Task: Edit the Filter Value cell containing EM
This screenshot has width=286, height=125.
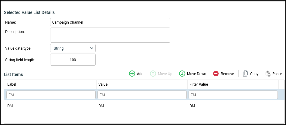Action: click(233, 95)
